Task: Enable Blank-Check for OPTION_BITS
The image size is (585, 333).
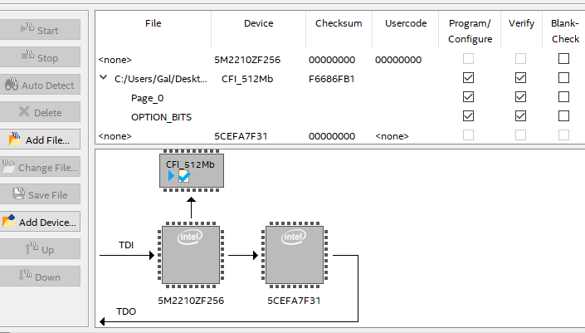Action: click(563, 115)
